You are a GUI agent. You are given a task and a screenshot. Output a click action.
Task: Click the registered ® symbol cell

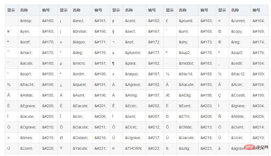pos(222,42)
